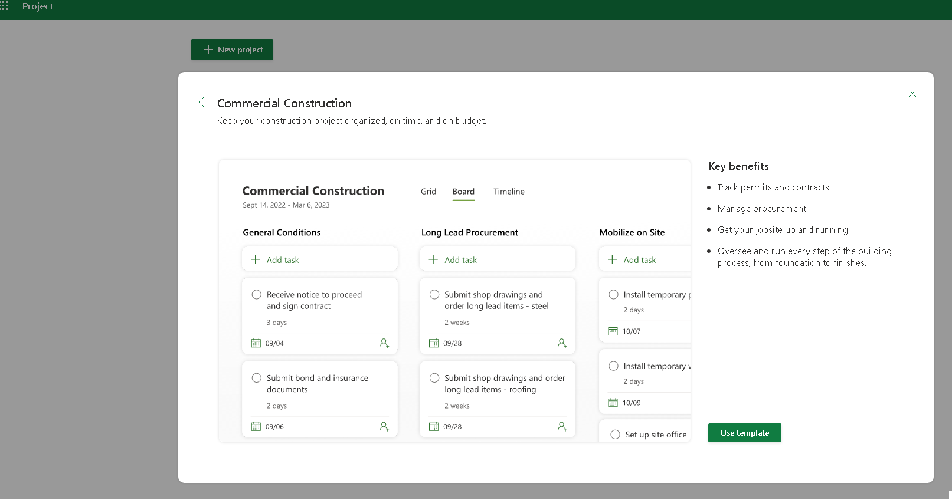Click Get your jobsite up and running text
952x500 pixels.
[x=784, y=230]
